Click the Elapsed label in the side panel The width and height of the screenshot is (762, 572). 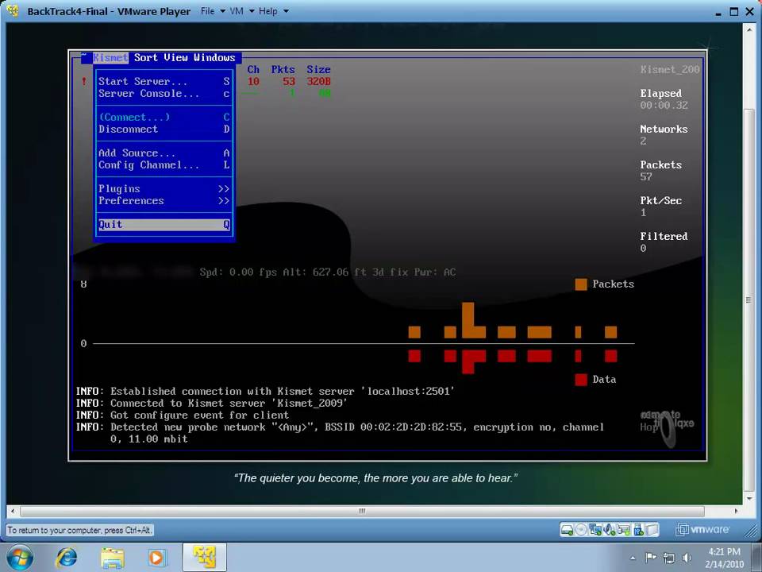661,94
